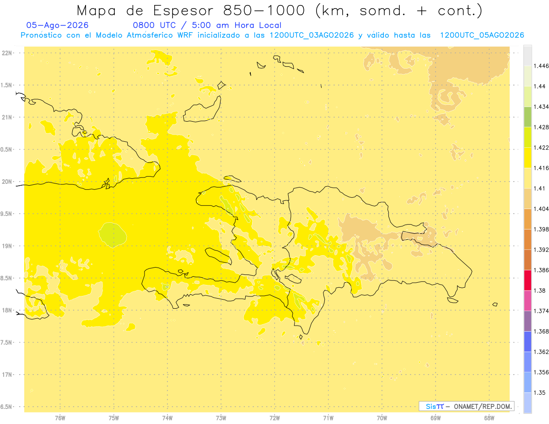The width and height of the screenshot is (549, 424).
Task: Select the date label '05-Ago-2026'
Action: click(x=58, y=25)
